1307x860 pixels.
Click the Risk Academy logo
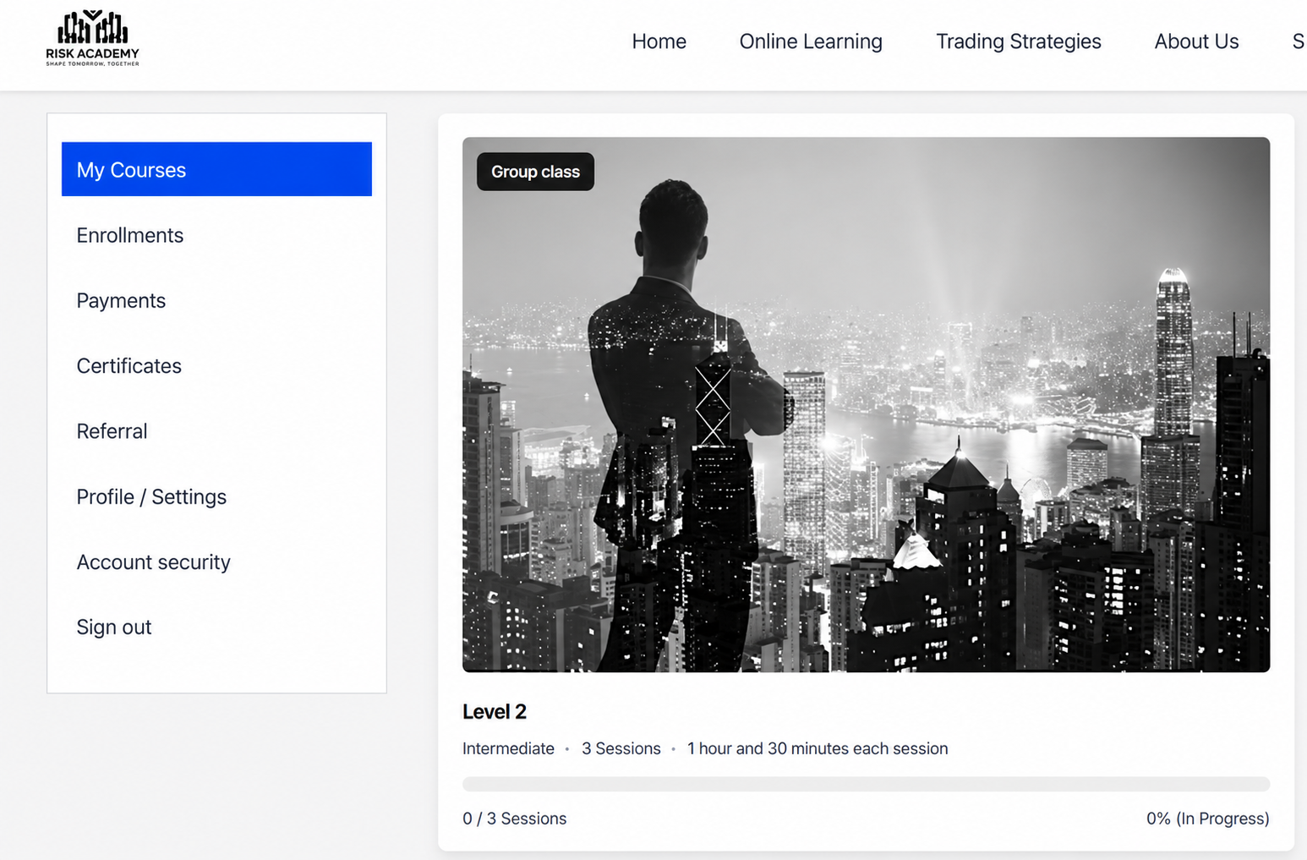coord(92,38)
